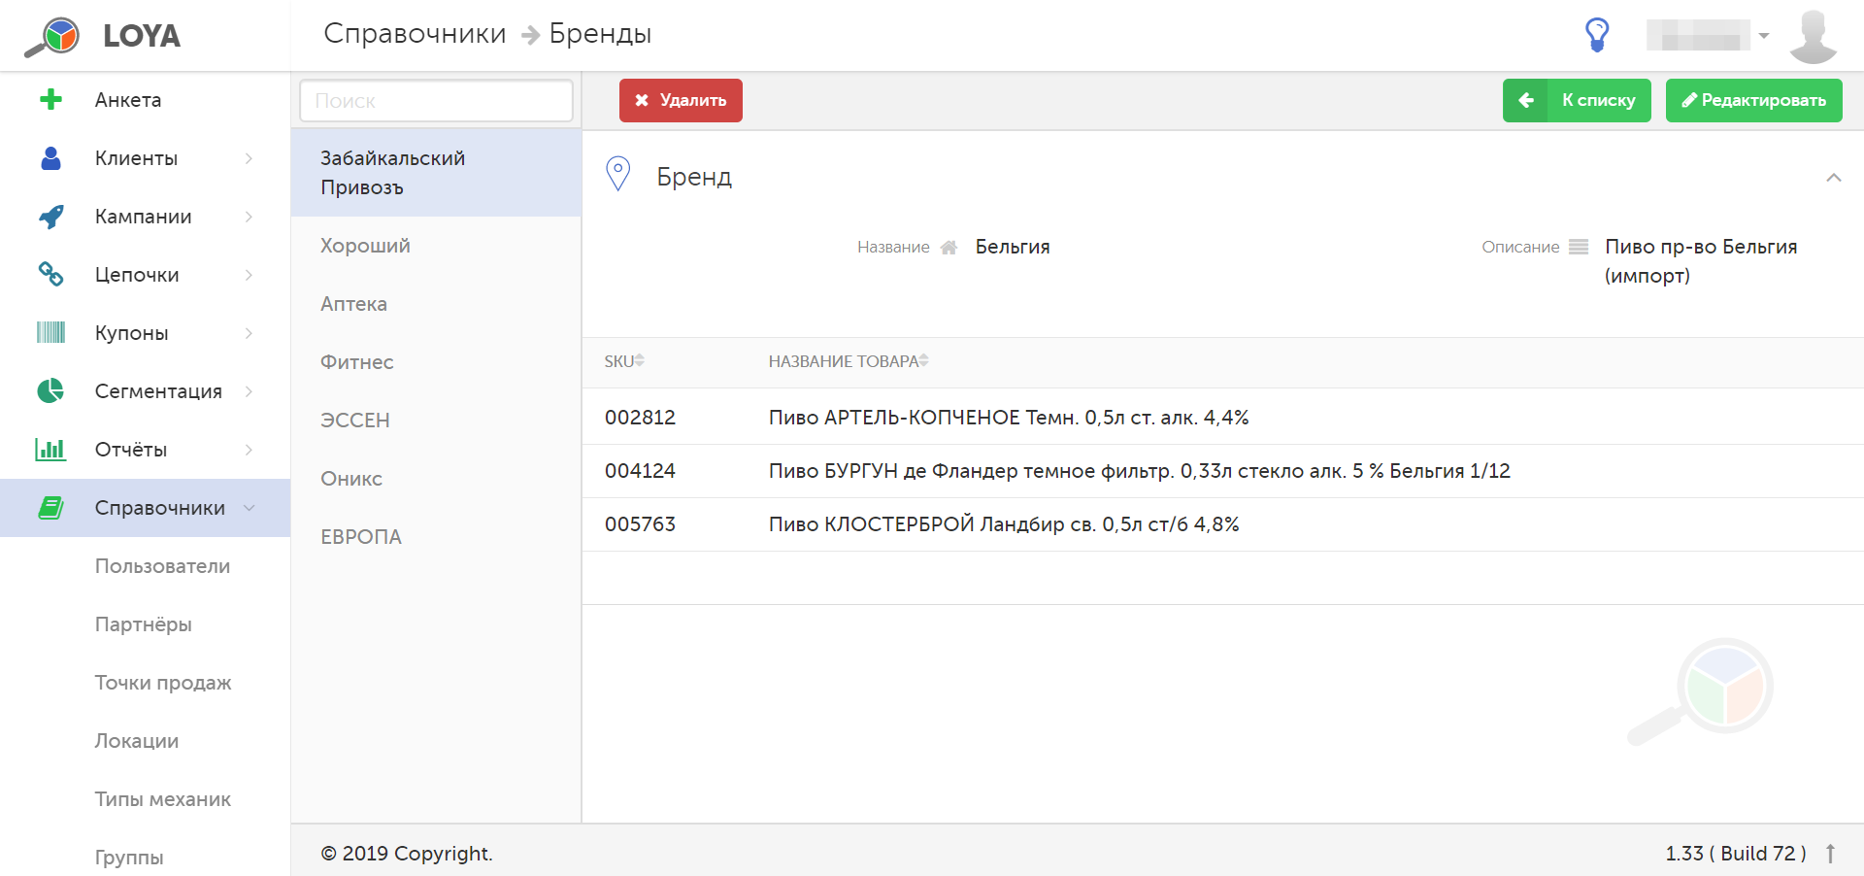Expand the Клиенты submenu chevron
This screenshot has width=1864, height=876.
(x=249, y=158)
